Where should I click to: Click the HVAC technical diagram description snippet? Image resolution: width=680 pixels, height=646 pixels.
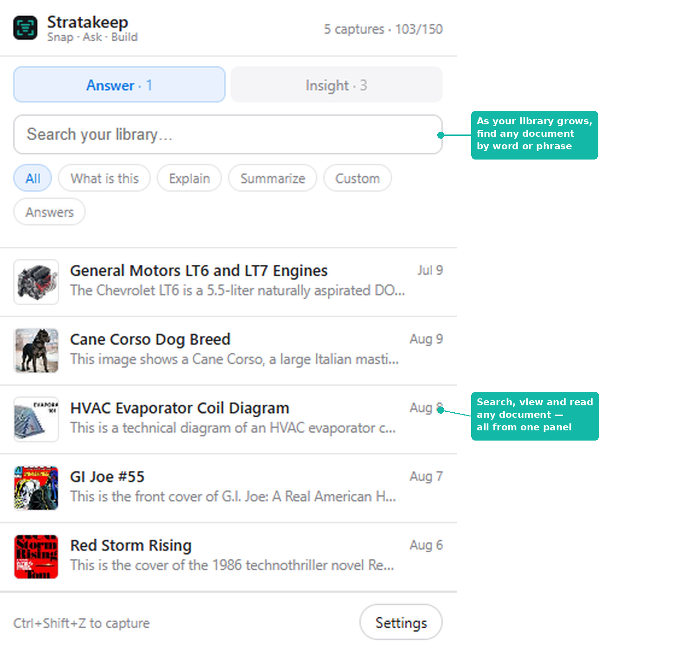[233, 428]
